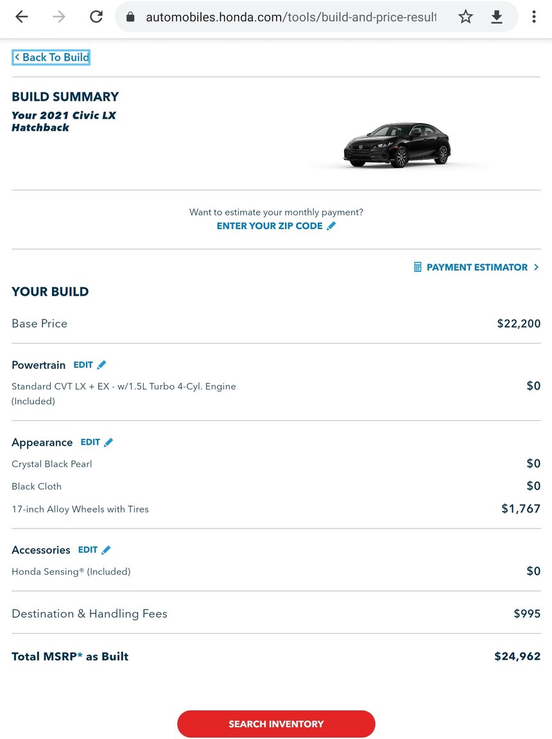This screenshot has width=552, height=739.
Task: Click the address bar URL field
Action: tap(289, 17)
